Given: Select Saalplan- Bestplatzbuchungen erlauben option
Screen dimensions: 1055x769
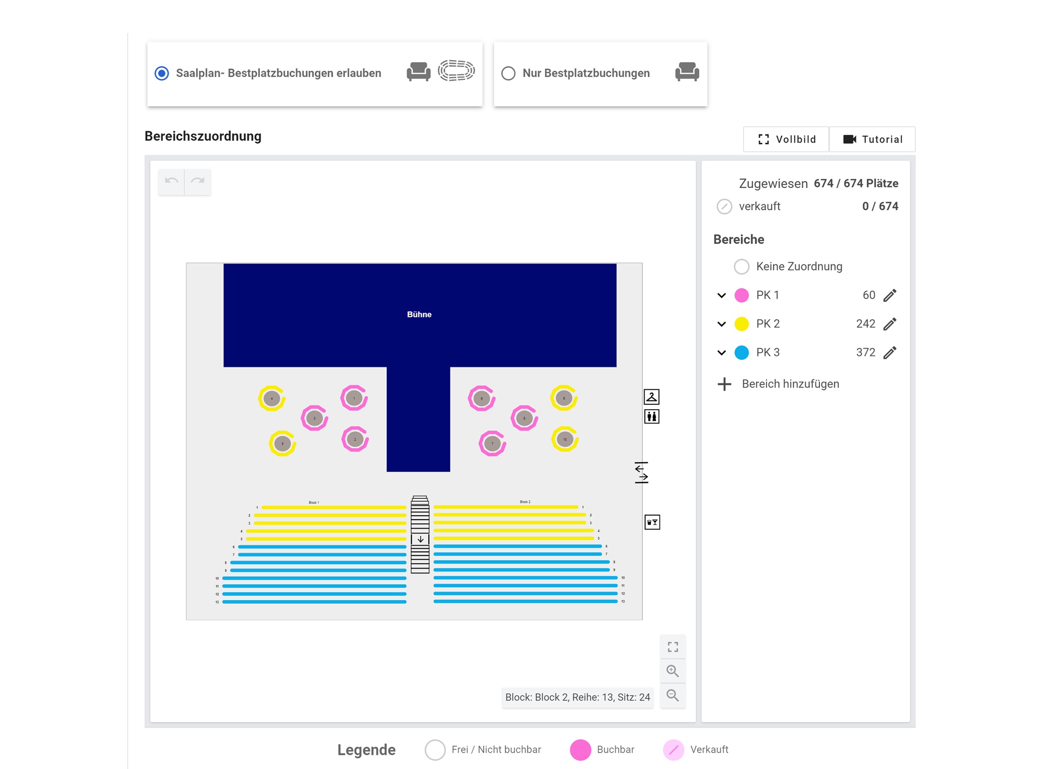Looking at the screenshot, I should [x=162, y=73].
